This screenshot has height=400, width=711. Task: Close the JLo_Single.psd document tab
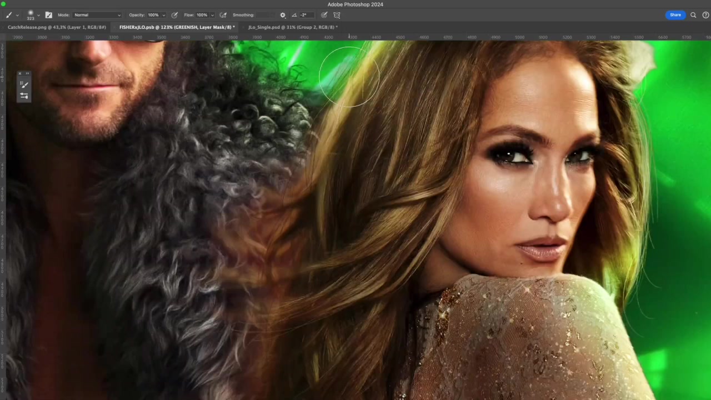pyautogui.click(x=244, y=27)
